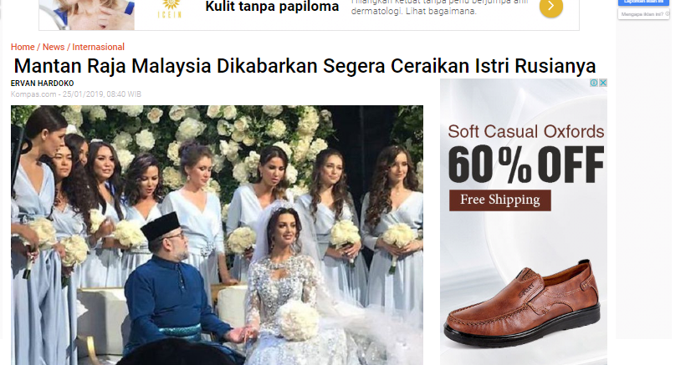Open the Internasional breadcrumb category
696x365 pixels.
tap(98, 47)
